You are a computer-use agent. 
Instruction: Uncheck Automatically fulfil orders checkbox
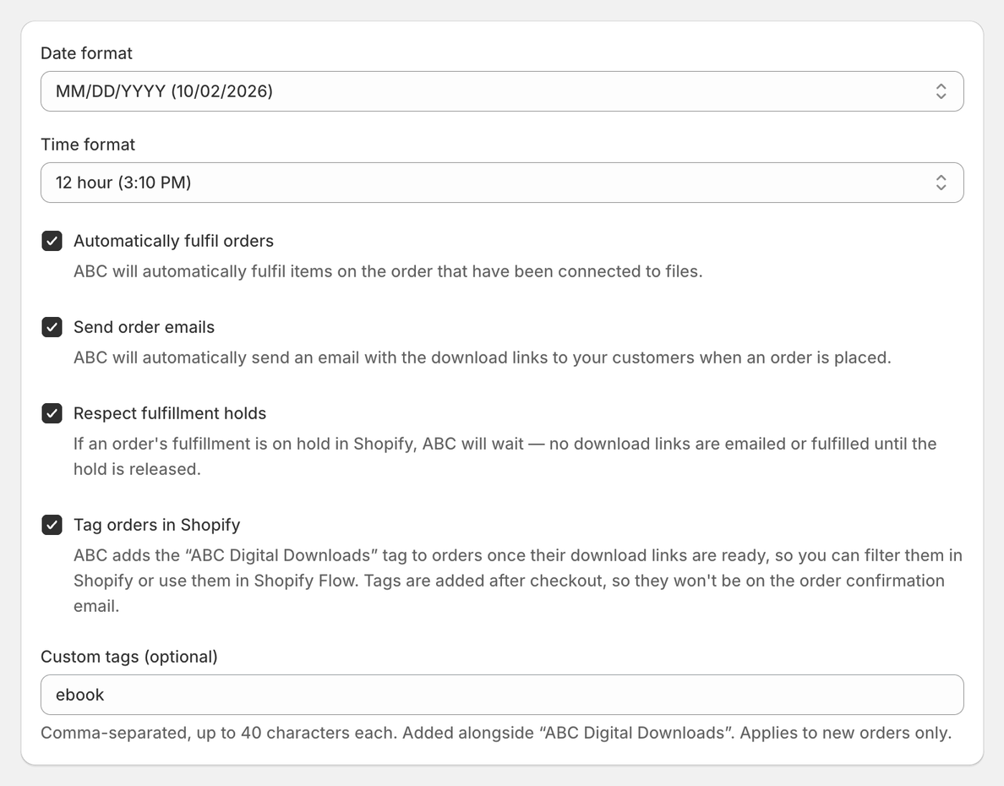[x=52, y=241]
